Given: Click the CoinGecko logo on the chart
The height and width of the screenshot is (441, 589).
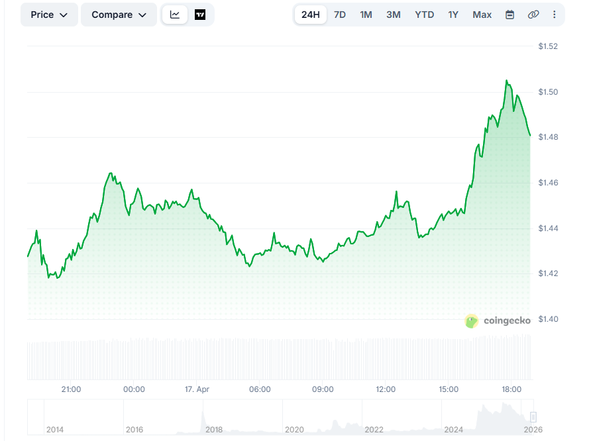Looking at the screenshot, I should point(471,320).
